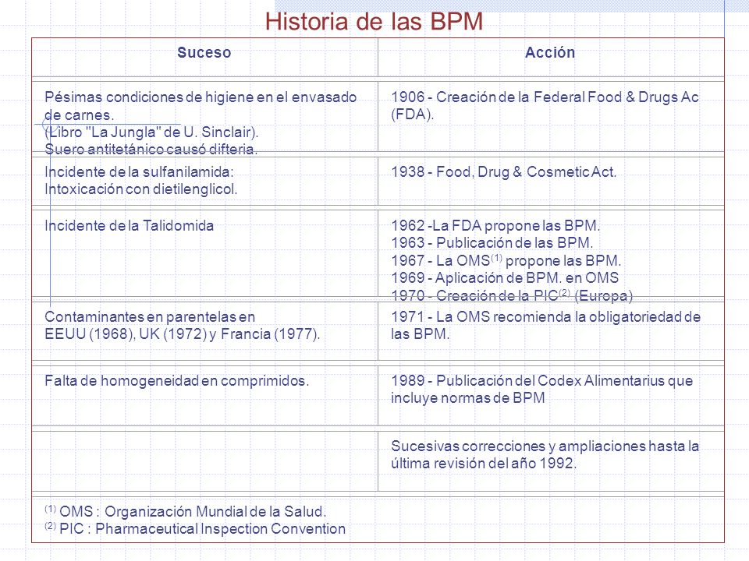The image size is (749, 561).
Task: Select 'Intoxicación con dietilenglicol.' text
Action: tap(141, 189)
